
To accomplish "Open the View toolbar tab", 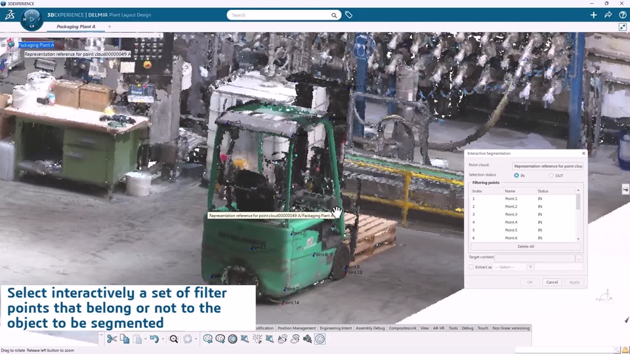I will tap(425, 328).
